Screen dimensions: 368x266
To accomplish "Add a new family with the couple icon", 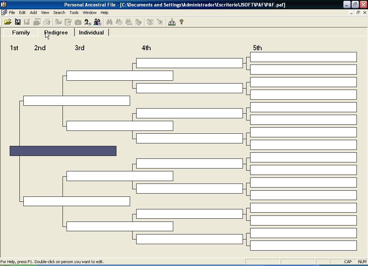I will (x=97, y=22).
